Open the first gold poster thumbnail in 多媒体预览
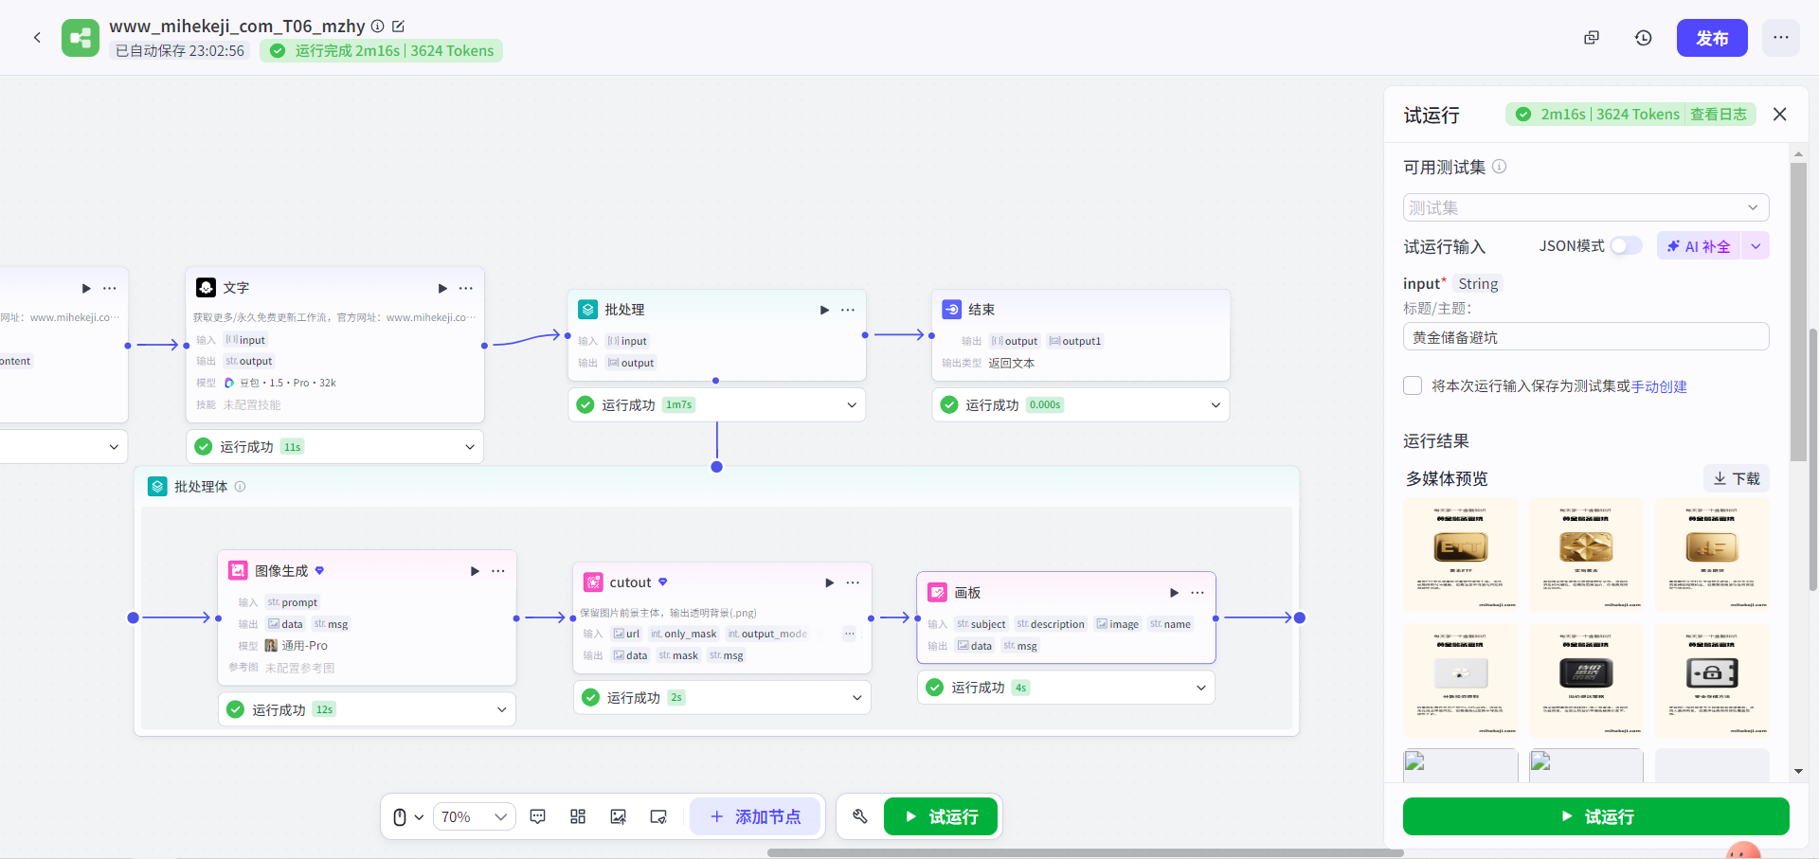Viewport: 1819px width, 859px height. (x=1460, y=554)
